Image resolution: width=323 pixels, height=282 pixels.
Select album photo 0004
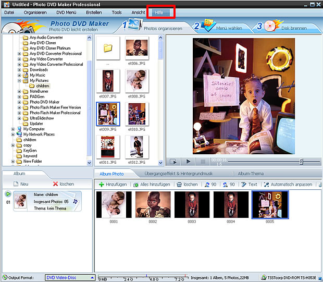coord(231,205)
